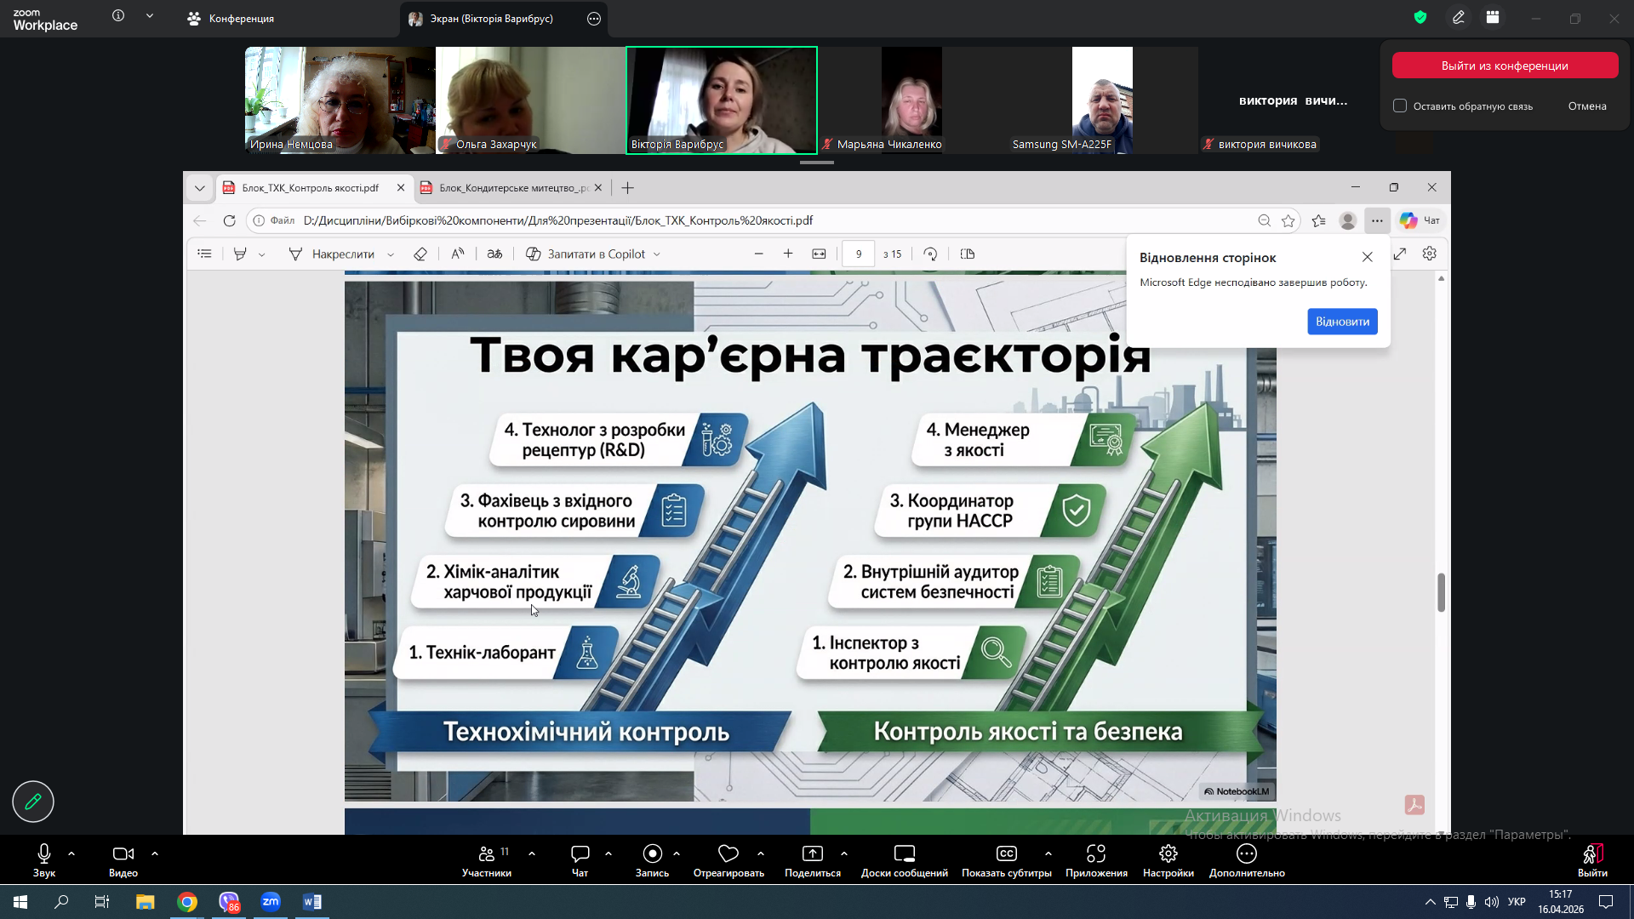Click the Share screen icon
Image resolution: width=1634 pixels, height=919 pixels.
[812, 854]
